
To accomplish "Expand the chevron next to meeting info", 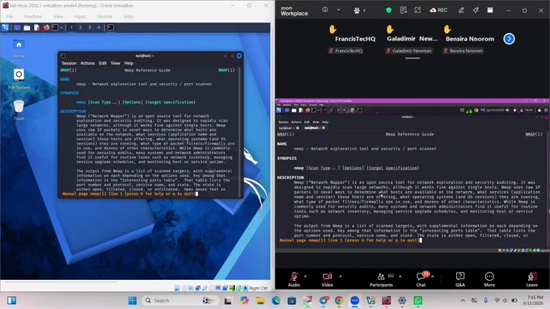I will coord(338,10).
